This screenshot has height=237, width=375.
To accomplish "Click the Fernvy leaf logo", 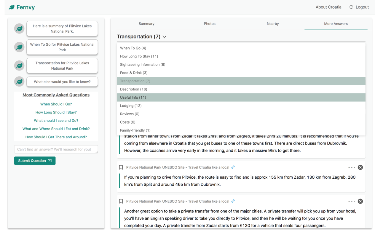I will tap(11, 7).
